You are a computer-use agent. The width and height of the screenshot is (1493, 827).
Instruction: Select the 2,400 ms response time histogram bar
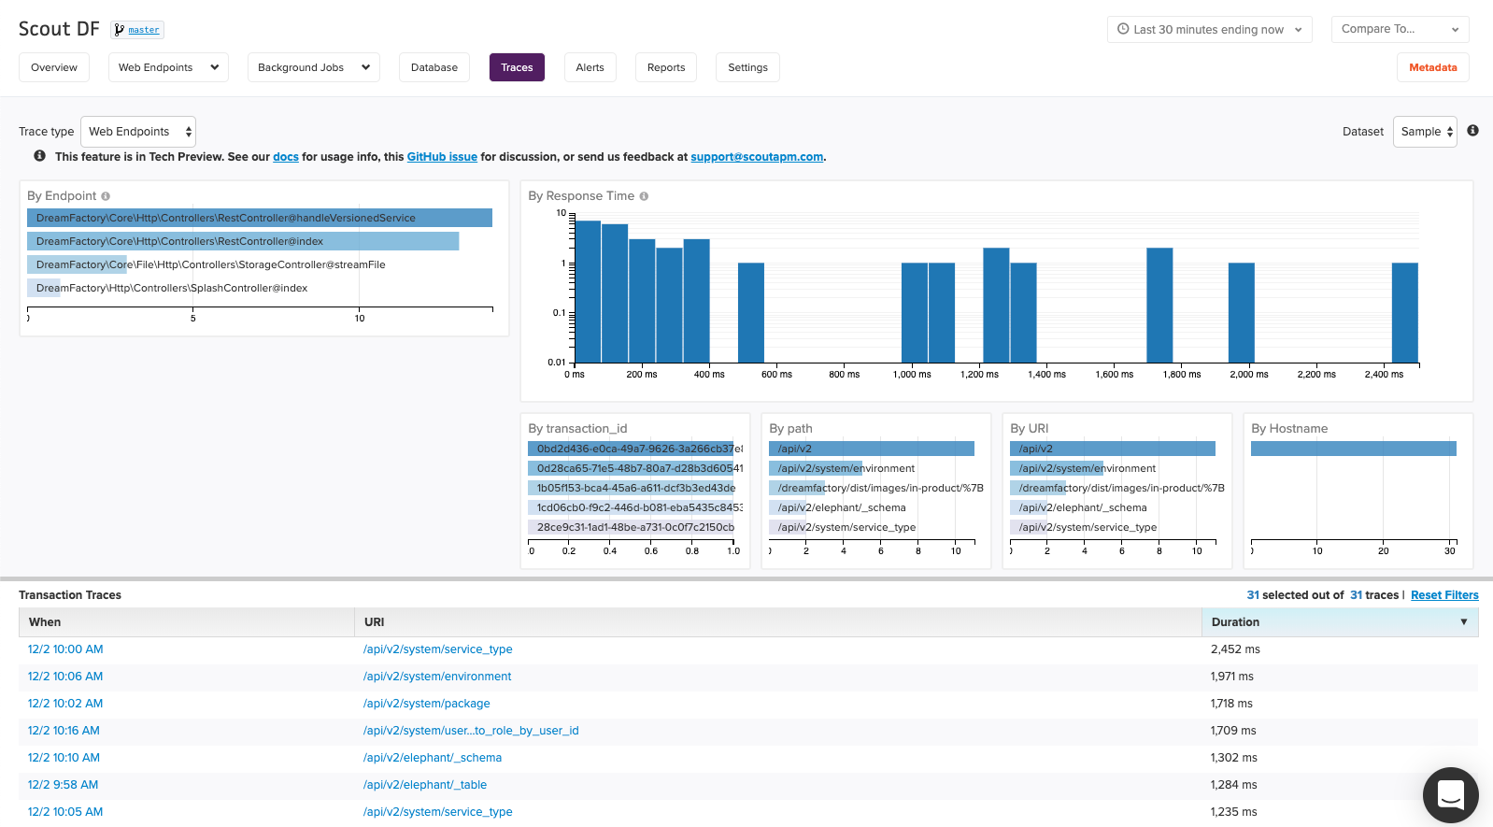[1405, 312]
